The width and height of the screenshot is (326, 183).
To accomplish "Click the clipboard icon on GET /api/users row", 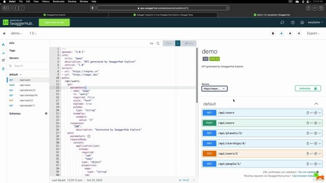I will 308,113.
